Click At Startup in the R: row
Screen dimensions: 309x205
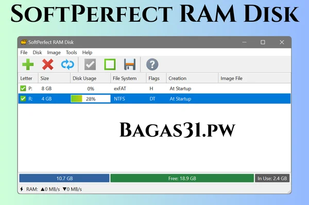pyautogui.click(x=180, y=99)
